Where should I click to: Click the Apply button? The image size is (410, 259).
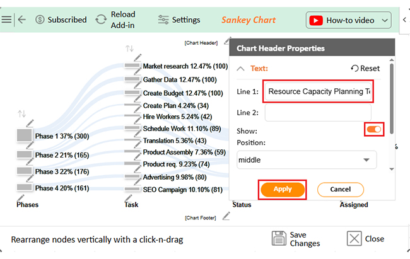tap(283, 189)
